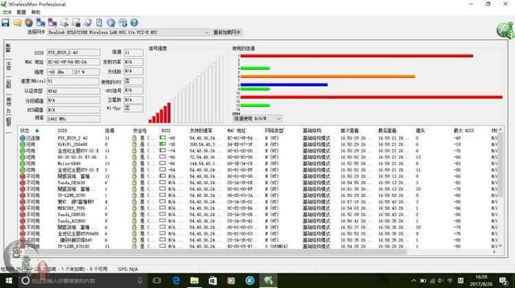Open Help via blue question mark icon
515x288 pixels.
point(134,23)
